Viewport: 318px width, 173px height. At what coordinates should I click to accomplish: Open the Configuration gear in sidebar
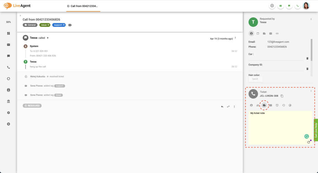coord(8,113)
